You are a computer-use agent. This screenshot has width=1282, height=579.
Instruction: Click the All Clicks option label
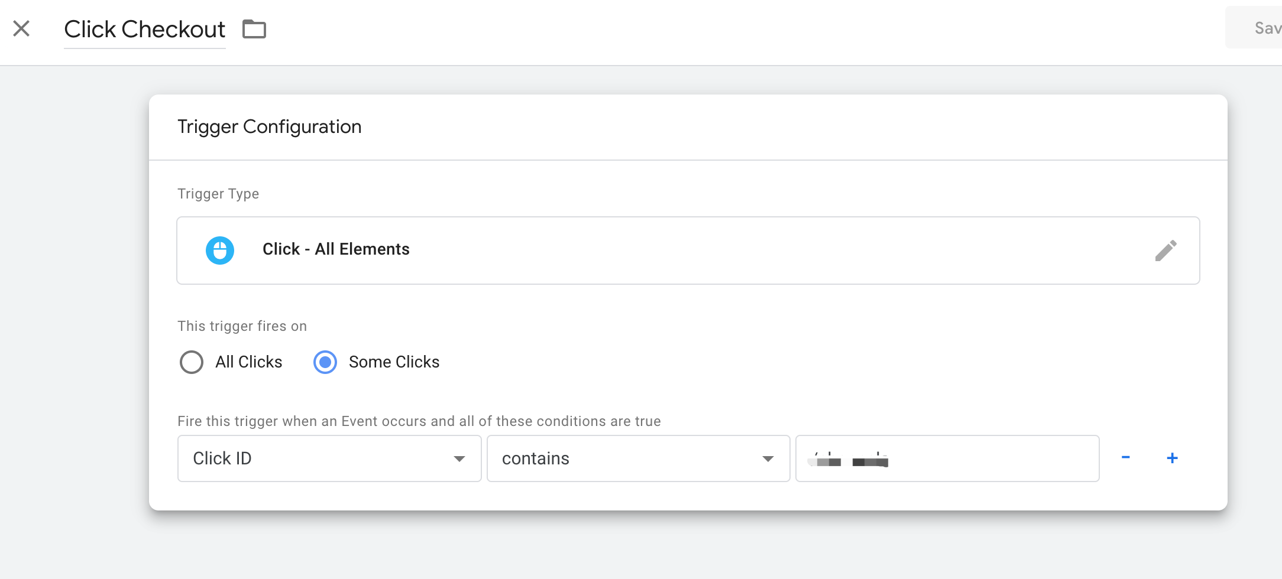pyautogui.click(x=248, y=362)
